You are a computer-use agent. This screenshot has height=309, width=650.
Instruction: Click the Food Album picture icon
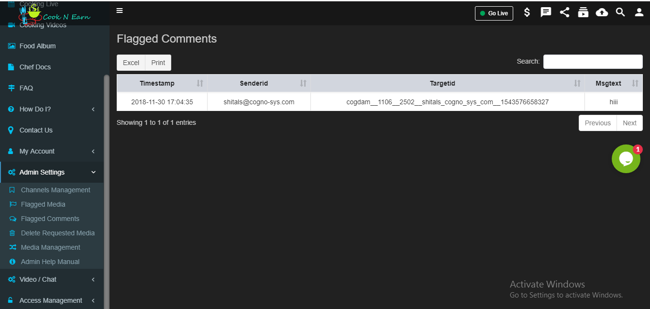click(11, 46)
